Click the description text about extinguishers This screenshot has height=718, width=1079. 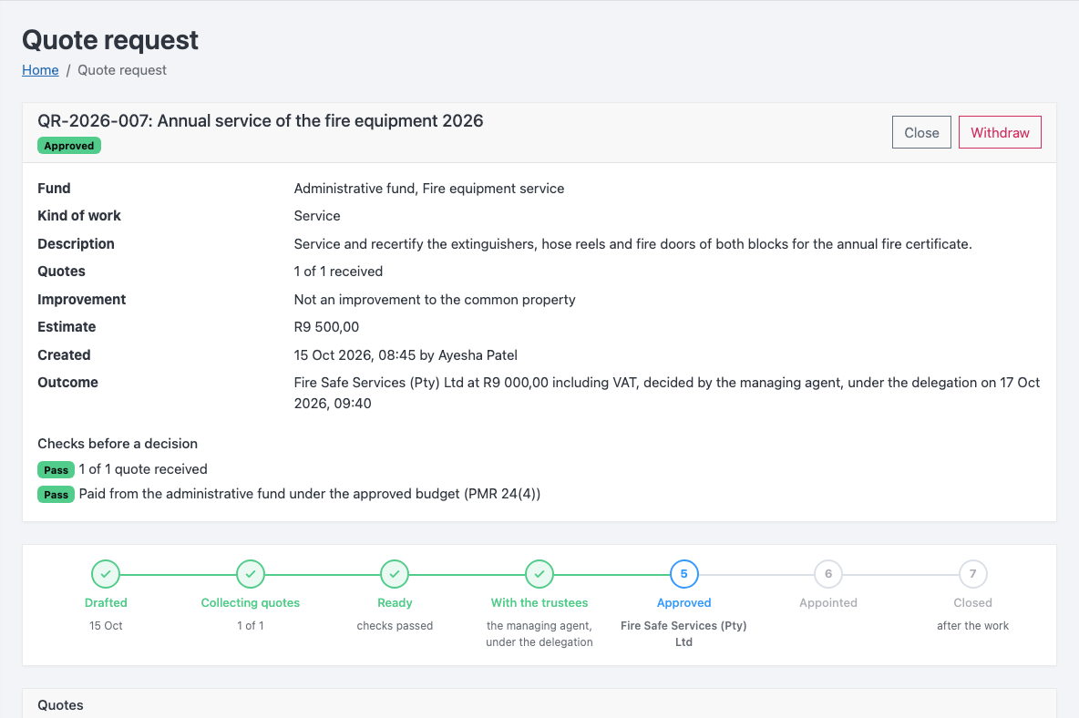point(632,244)
